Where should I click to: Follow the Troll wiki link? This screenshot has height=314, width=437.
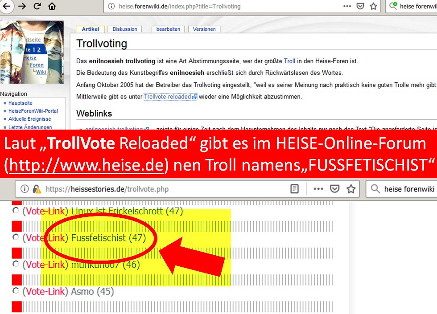tap(289, 61)
